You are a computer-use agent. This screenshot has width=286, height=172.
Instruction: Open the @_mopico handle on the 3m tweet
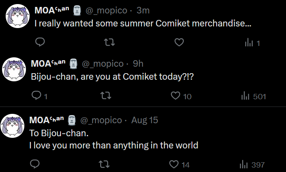(105, 10)
